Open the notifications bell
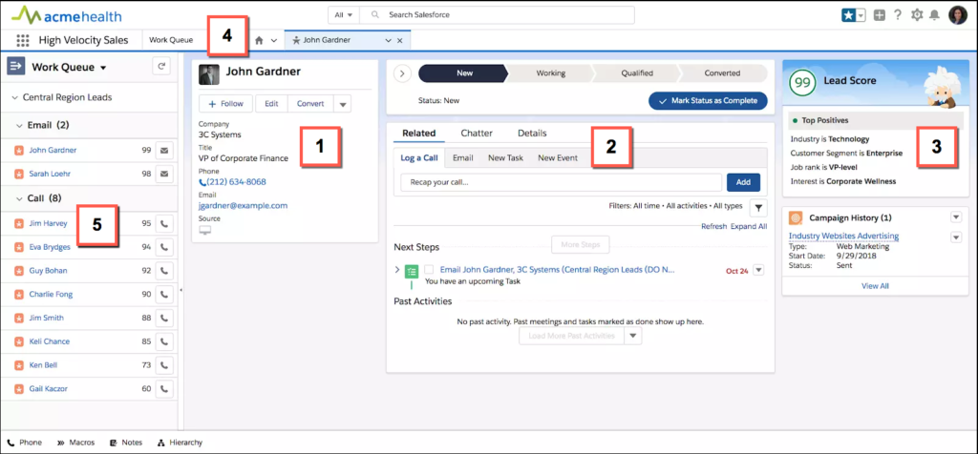This screenshot has height=454, width=978. tap(934, 15)
